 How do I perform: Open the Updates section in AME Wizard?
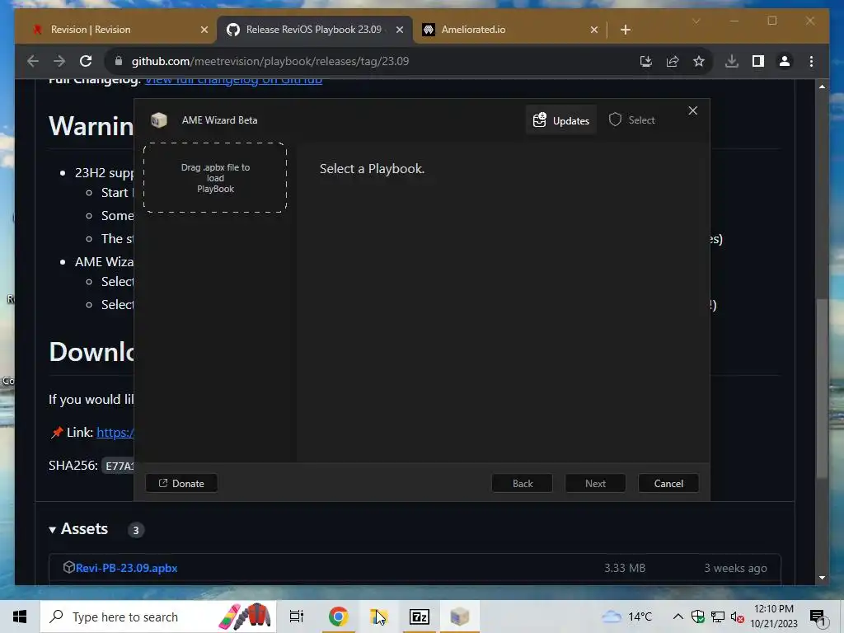pos(560,120)
